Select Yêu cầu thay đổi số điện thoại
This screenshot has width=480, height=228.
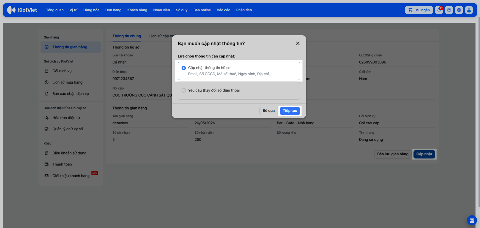(x=239, y=90)
